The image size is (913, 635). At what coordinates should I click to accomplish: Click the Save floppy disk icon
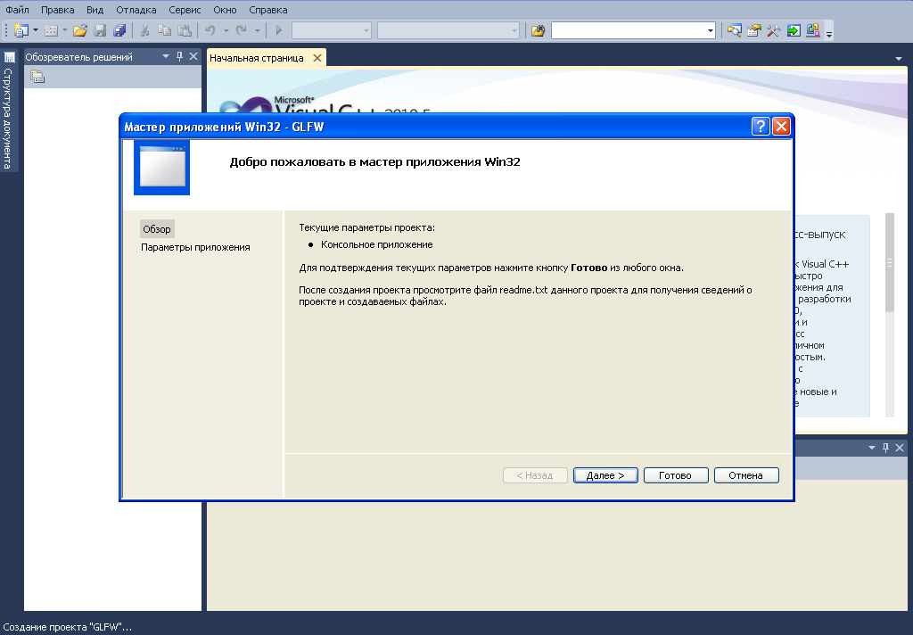tap(100, 30)
